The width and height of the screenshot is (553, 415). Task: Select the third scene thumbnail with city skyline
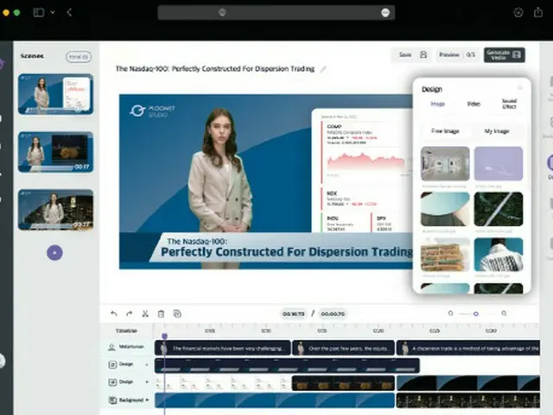55,210
